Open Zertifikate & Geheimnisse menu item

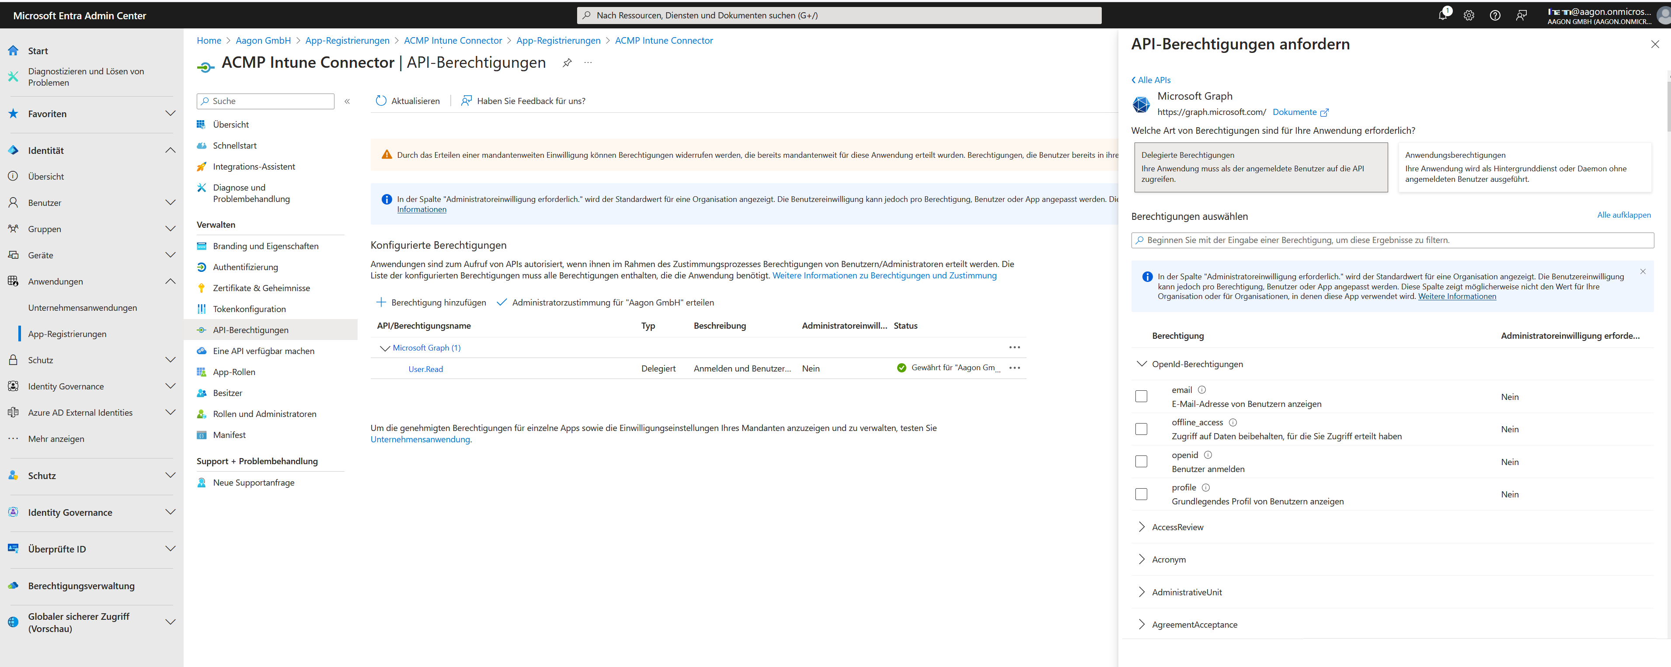(261, 288)
